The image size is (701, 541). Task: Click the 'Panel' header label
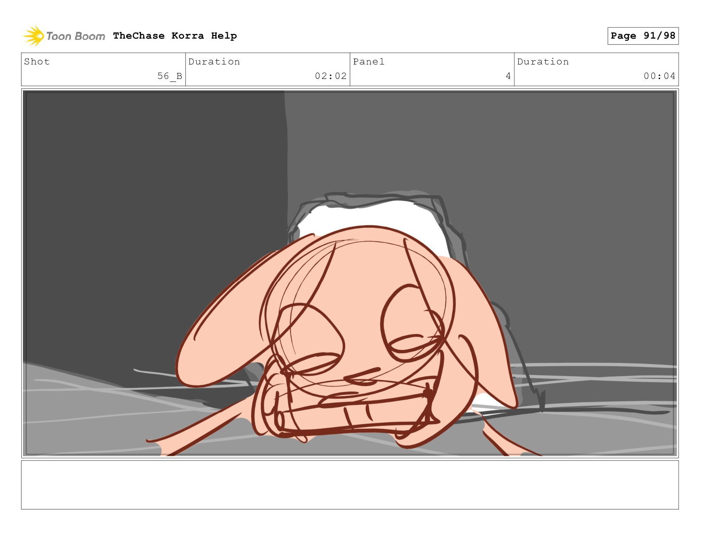(x=369, y=62)
